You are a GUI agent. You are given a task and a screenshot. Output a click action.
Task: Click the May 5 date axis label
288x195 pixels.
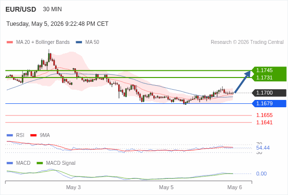pos(166,187)
